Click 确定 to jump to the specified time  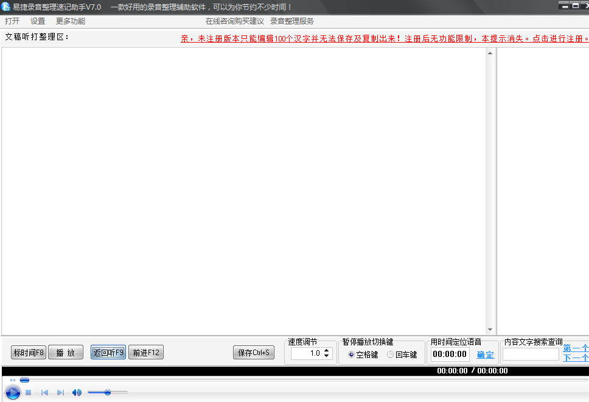[484, 354]
